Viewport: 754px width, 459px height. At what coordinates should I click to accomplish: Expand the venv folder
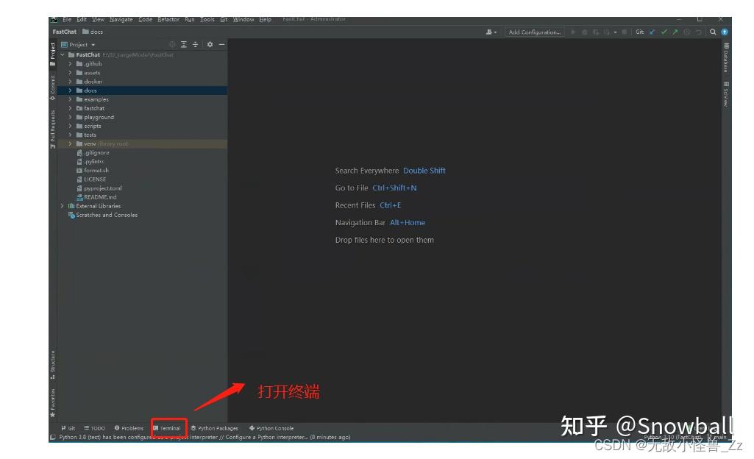click(70, 143)
